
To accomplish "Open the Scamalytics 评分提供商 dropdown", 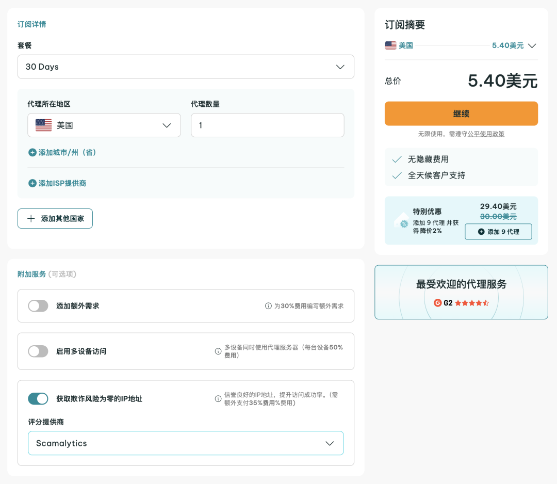I will point(186,443).
